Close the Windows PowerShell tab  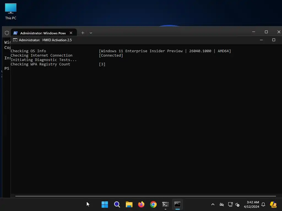(71, 33)
